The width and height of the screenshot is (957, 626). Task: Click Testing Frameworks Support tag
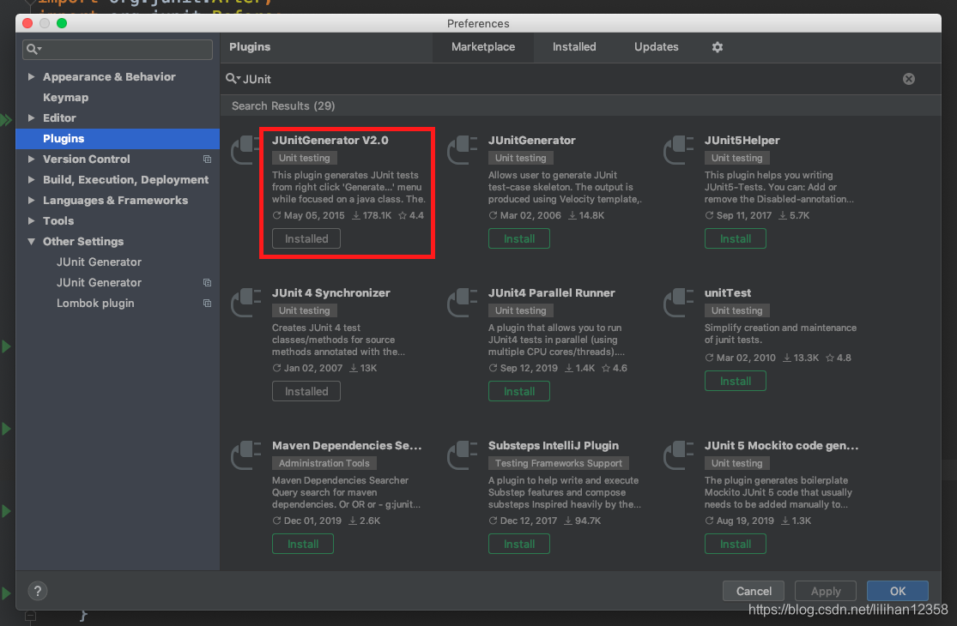coord(558,463)
